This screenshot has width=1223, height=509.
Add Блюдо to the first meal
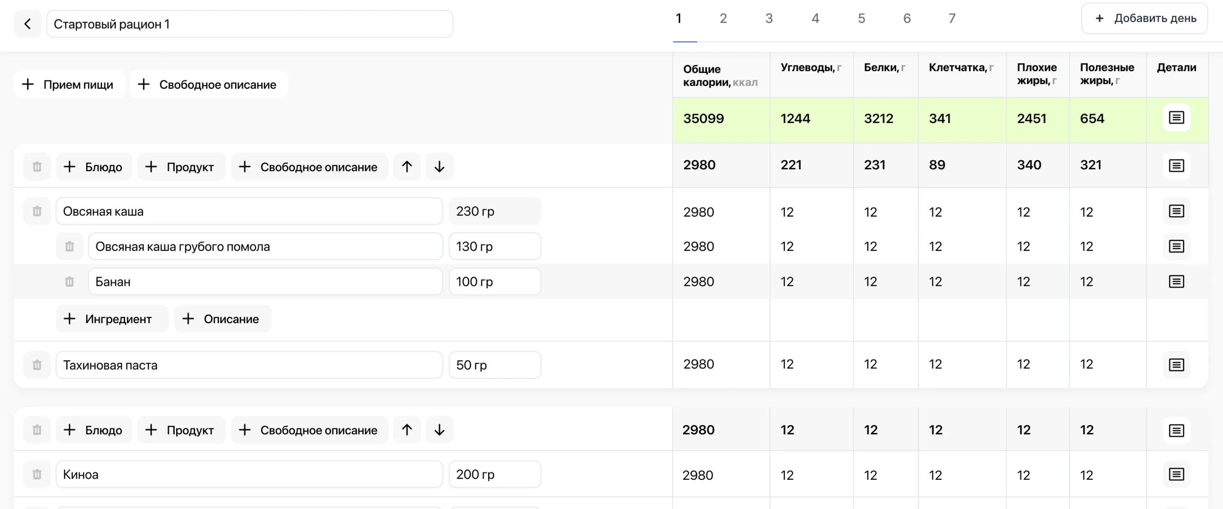pos(94,167)
